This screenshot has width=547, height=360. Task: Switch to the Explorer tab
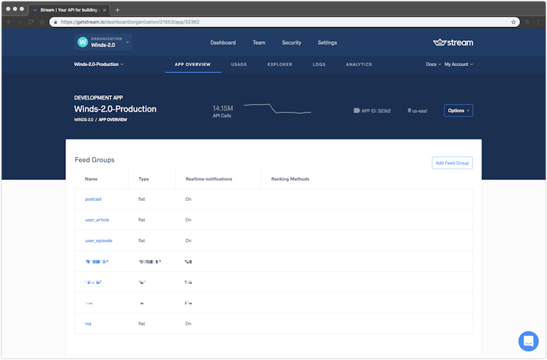coord(280,65)
